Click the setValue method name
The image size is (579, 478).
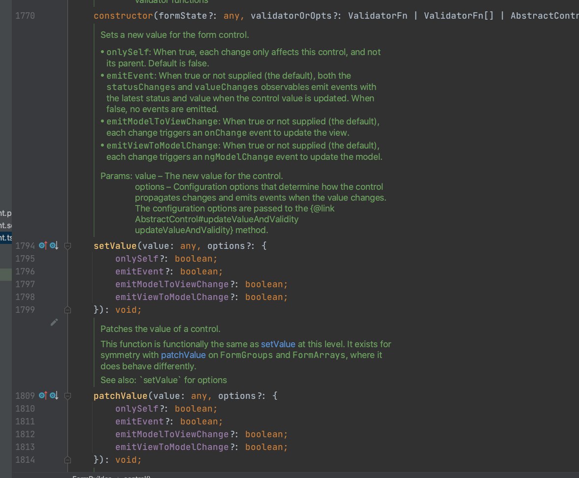(115, 246)
